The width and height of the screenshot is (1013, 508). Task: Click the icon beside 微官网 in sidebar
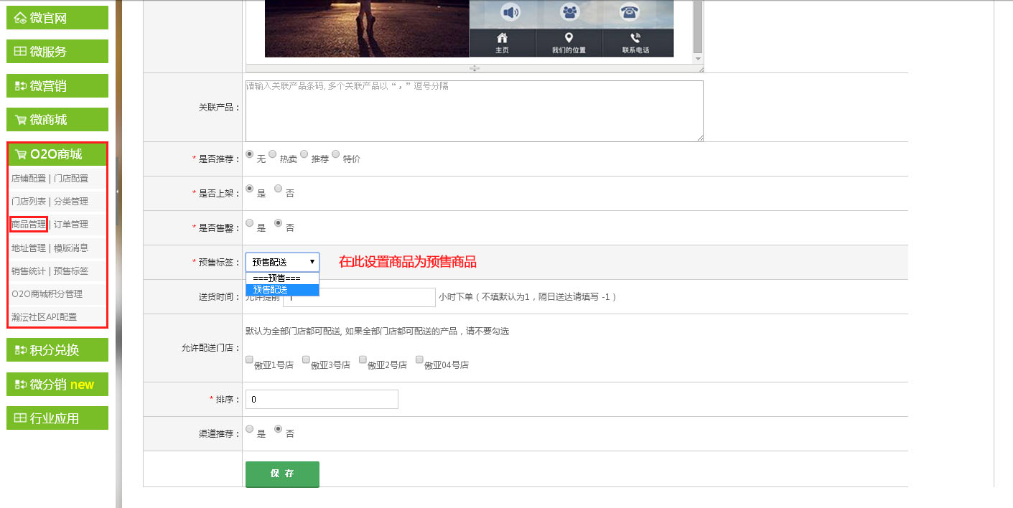point(20,18)
